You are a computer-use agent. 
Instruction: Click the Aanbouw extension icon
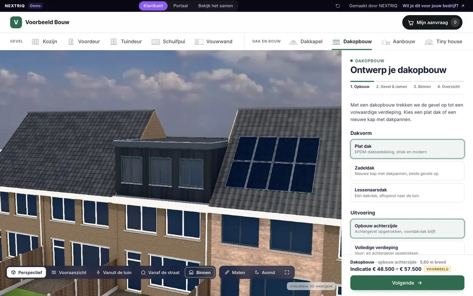(x=386, y=42)
